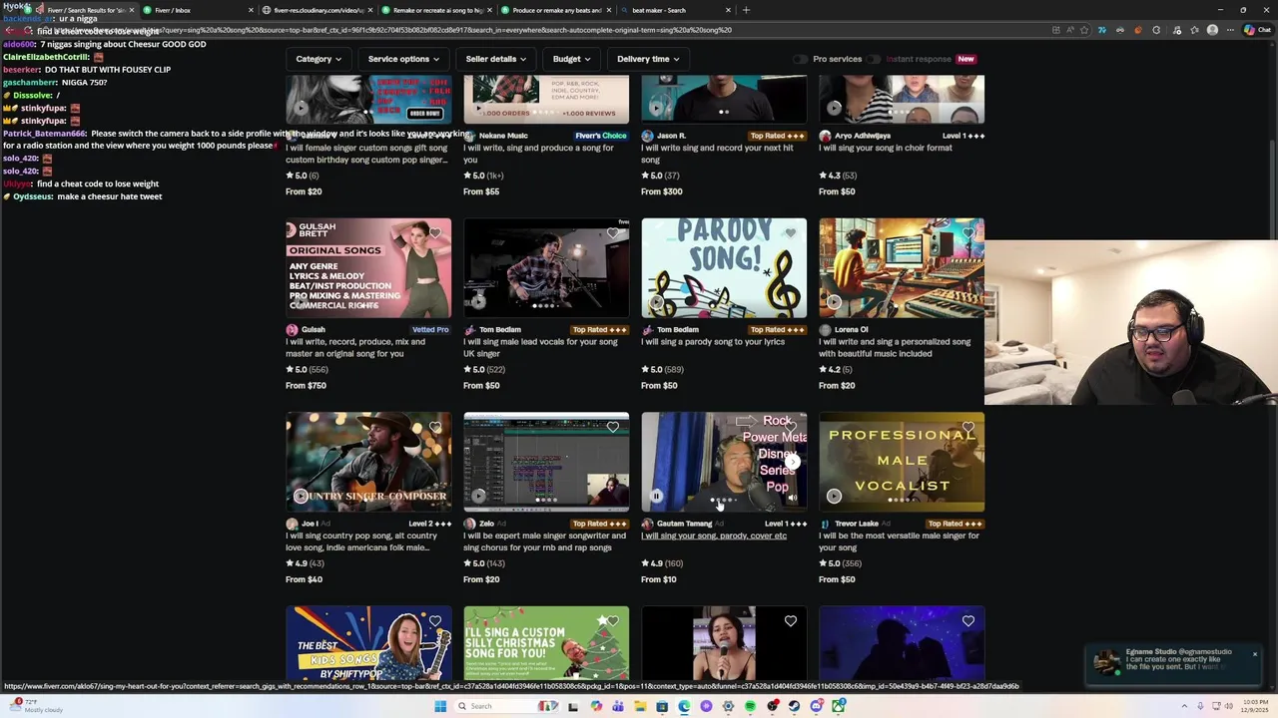Screen dimensions: 1278x718
Task: Open the Windows Start menu
Action: [x=440, y=706]
